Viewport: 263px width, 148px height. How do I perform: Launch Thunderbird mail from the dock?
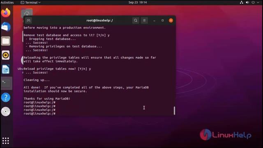[6, 27]
